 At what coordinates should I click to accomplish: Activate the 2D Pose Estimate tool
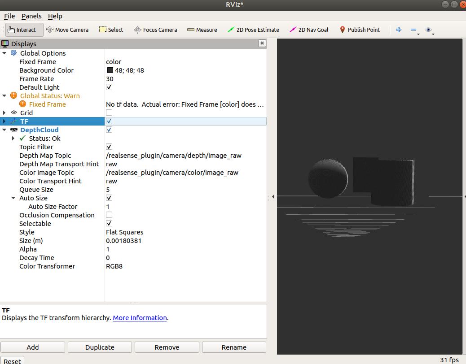coord(253,30)
